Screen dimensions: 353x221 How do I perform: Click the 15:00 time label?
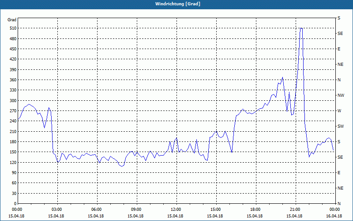pos(216,210)
